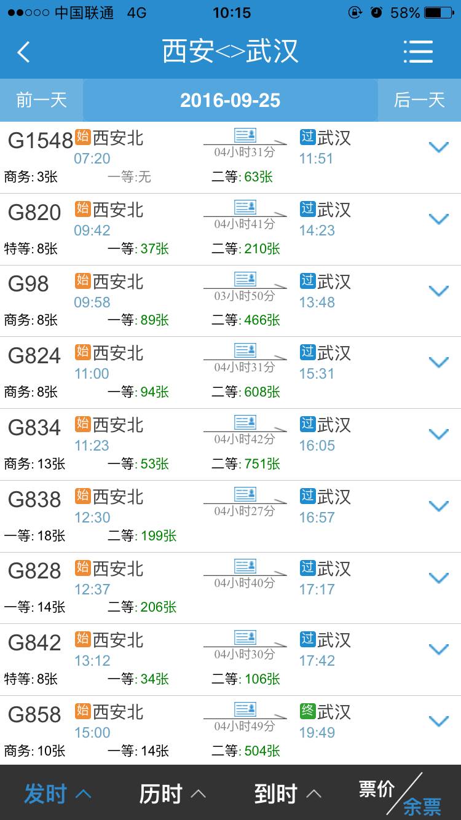Go to the next day with 后一天

coord(420,101)
